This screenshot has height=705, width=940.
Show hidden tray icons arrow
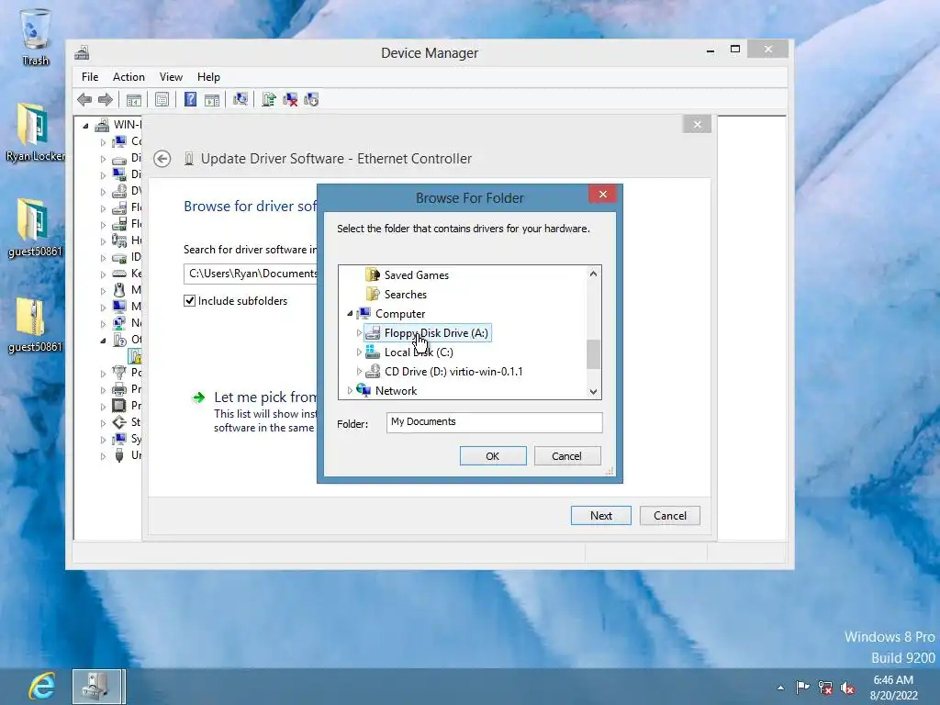tap(780, 688)
